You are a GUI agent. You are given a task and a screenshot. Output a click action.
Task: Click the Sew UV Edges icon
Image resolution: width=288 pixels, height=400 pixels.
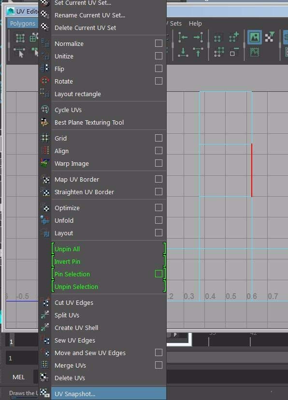point(45,340)
